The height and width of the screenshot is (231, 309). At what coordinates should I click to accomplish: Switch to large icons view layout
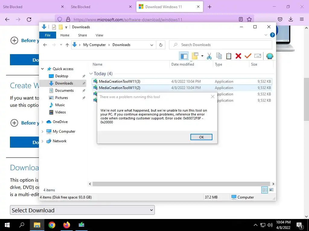click(x=271, y=190)
